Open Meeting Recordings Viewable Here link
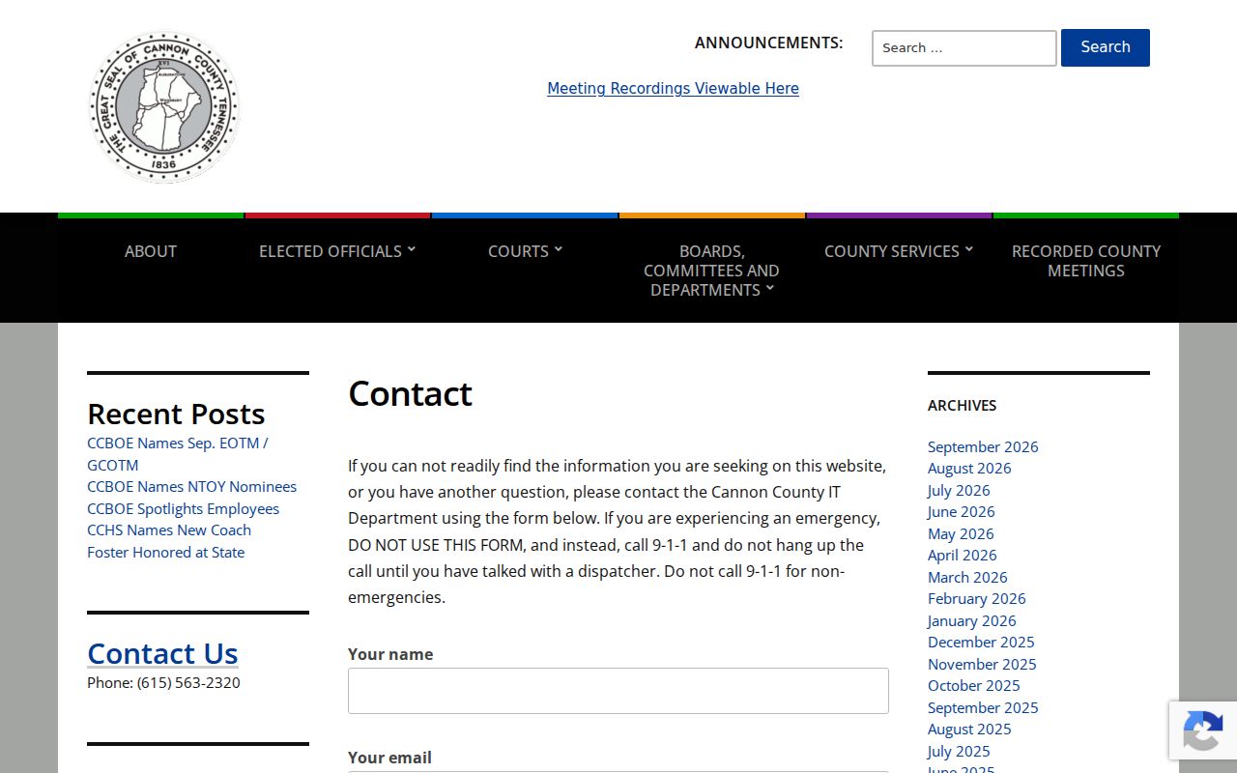Image resolution: width=1237 pixels, height=773 pixels. coord(673,88)
